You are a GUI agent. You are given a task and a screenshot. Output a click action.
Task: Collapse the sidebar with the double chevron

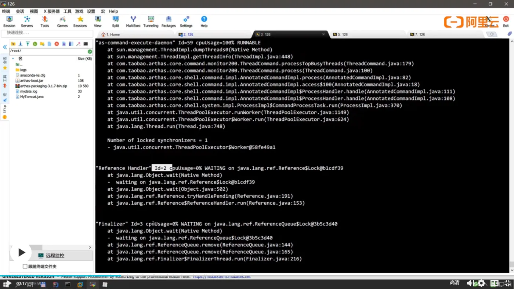pos(5,47)
